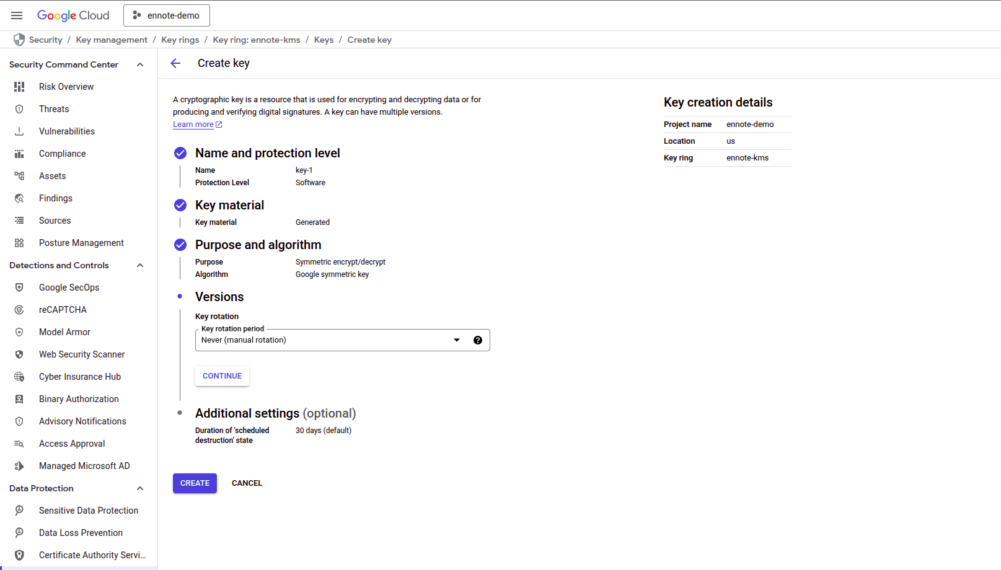This screenshot has height=570, width=1001.
Task: Click the 'Software' protection level value
Action: click(x=311, y=183)
